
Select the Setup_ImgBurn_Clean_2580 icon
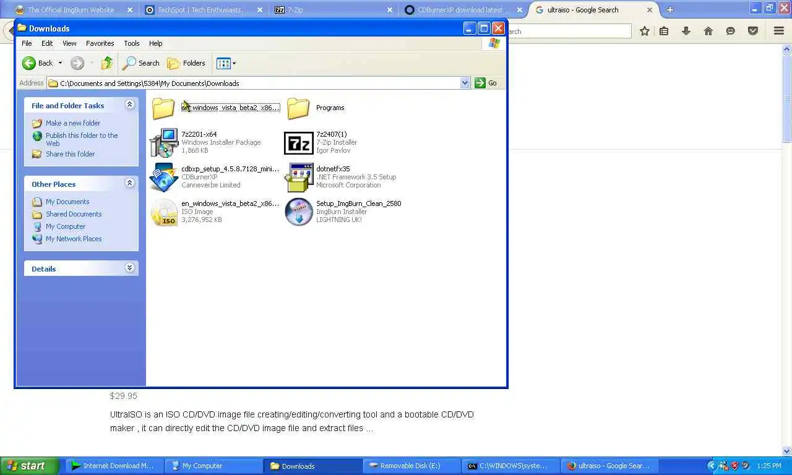pos(299,212)
